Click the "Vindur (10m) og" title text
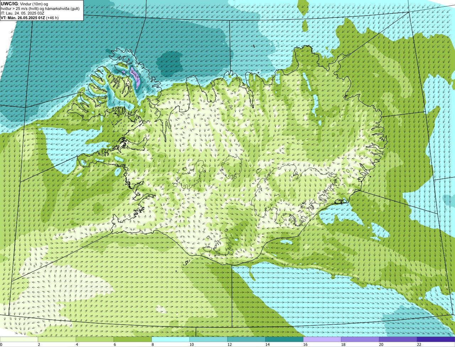The height and width of the screenshot is (347, 455). 34,4
